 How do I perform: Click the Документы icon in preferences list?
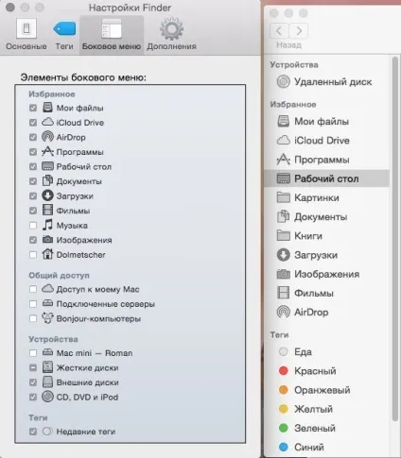tap(47, 180)
